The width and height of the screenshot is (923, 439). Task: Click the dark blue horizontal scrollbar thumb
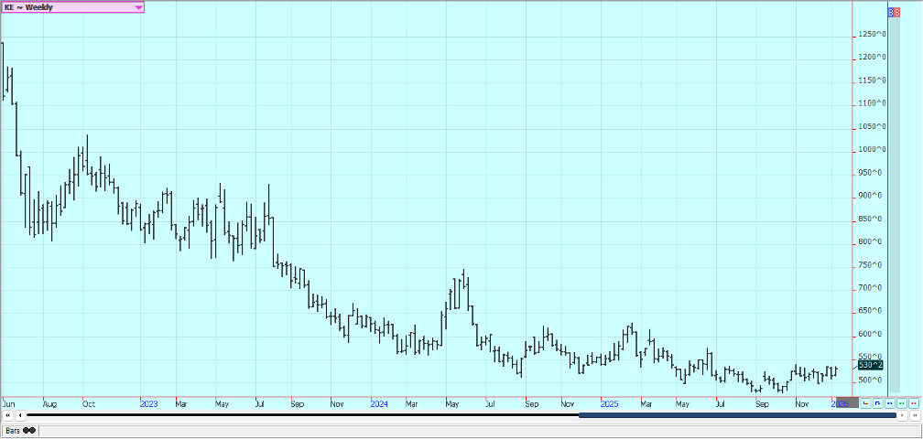(737, 416)
